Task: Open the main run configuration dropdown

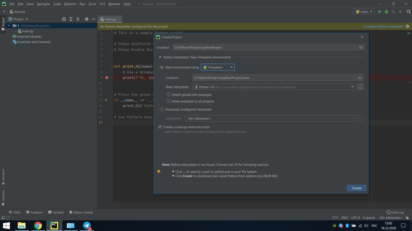Action: click(x=364, y=12)
